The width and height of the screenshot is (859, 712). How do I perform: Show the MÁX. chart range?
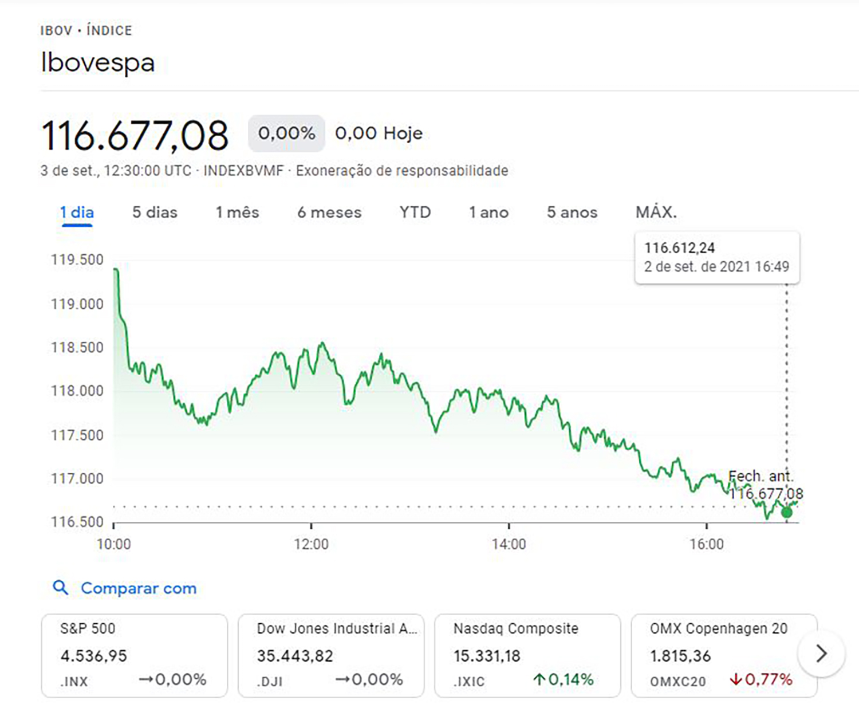656,213
